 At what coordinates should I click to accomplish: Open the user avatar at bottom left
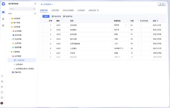[2, 103]
